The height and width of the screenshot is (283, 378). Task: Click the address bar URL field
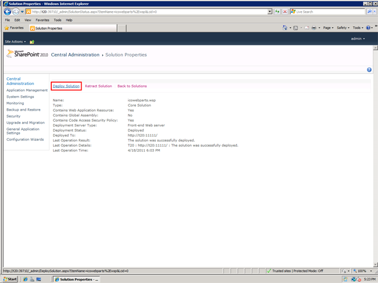point(147,12)
